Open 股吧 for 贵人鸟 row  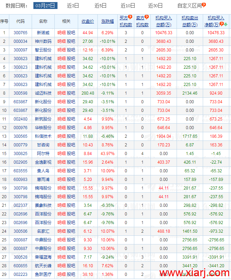[71, 171]
